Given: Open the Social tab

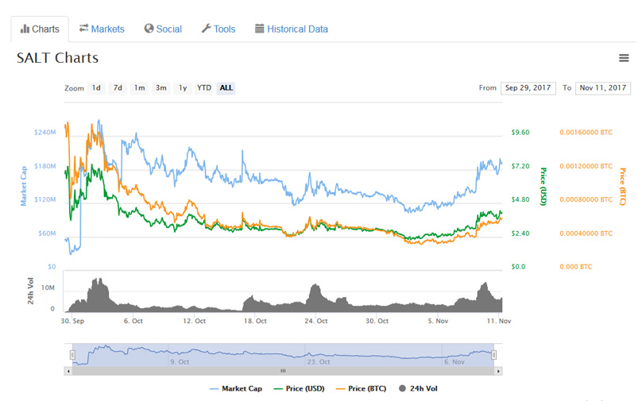Looking at the screenshot, I should [x=163, y=29].
